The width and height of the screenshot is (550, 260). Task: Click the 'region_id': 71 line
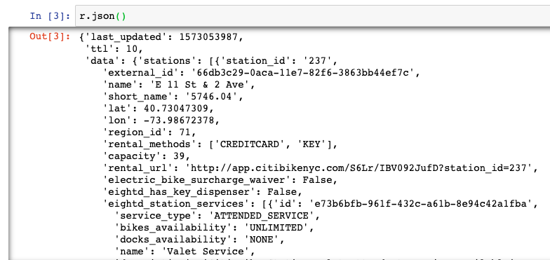point(149,132)
